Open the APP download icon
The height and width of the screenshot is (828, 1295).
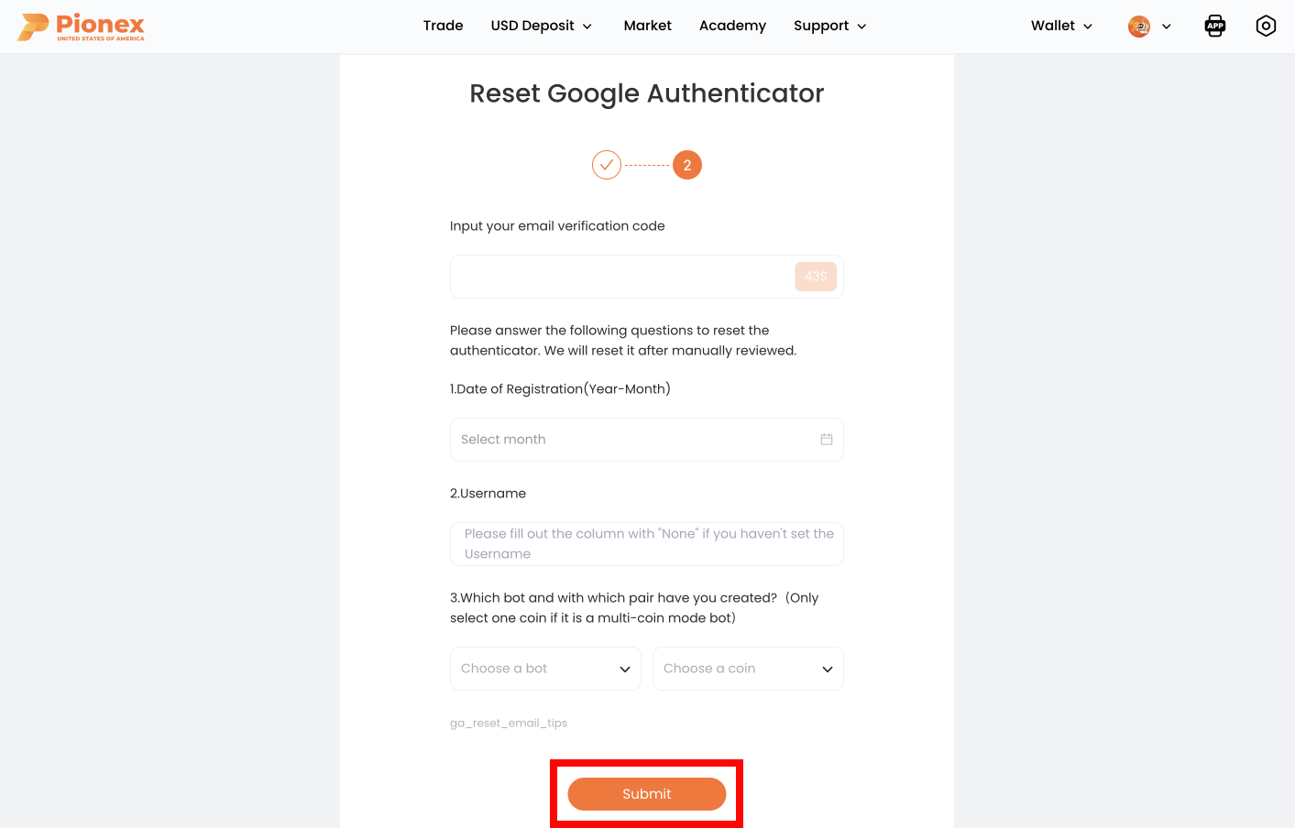tap(1214, 26)
